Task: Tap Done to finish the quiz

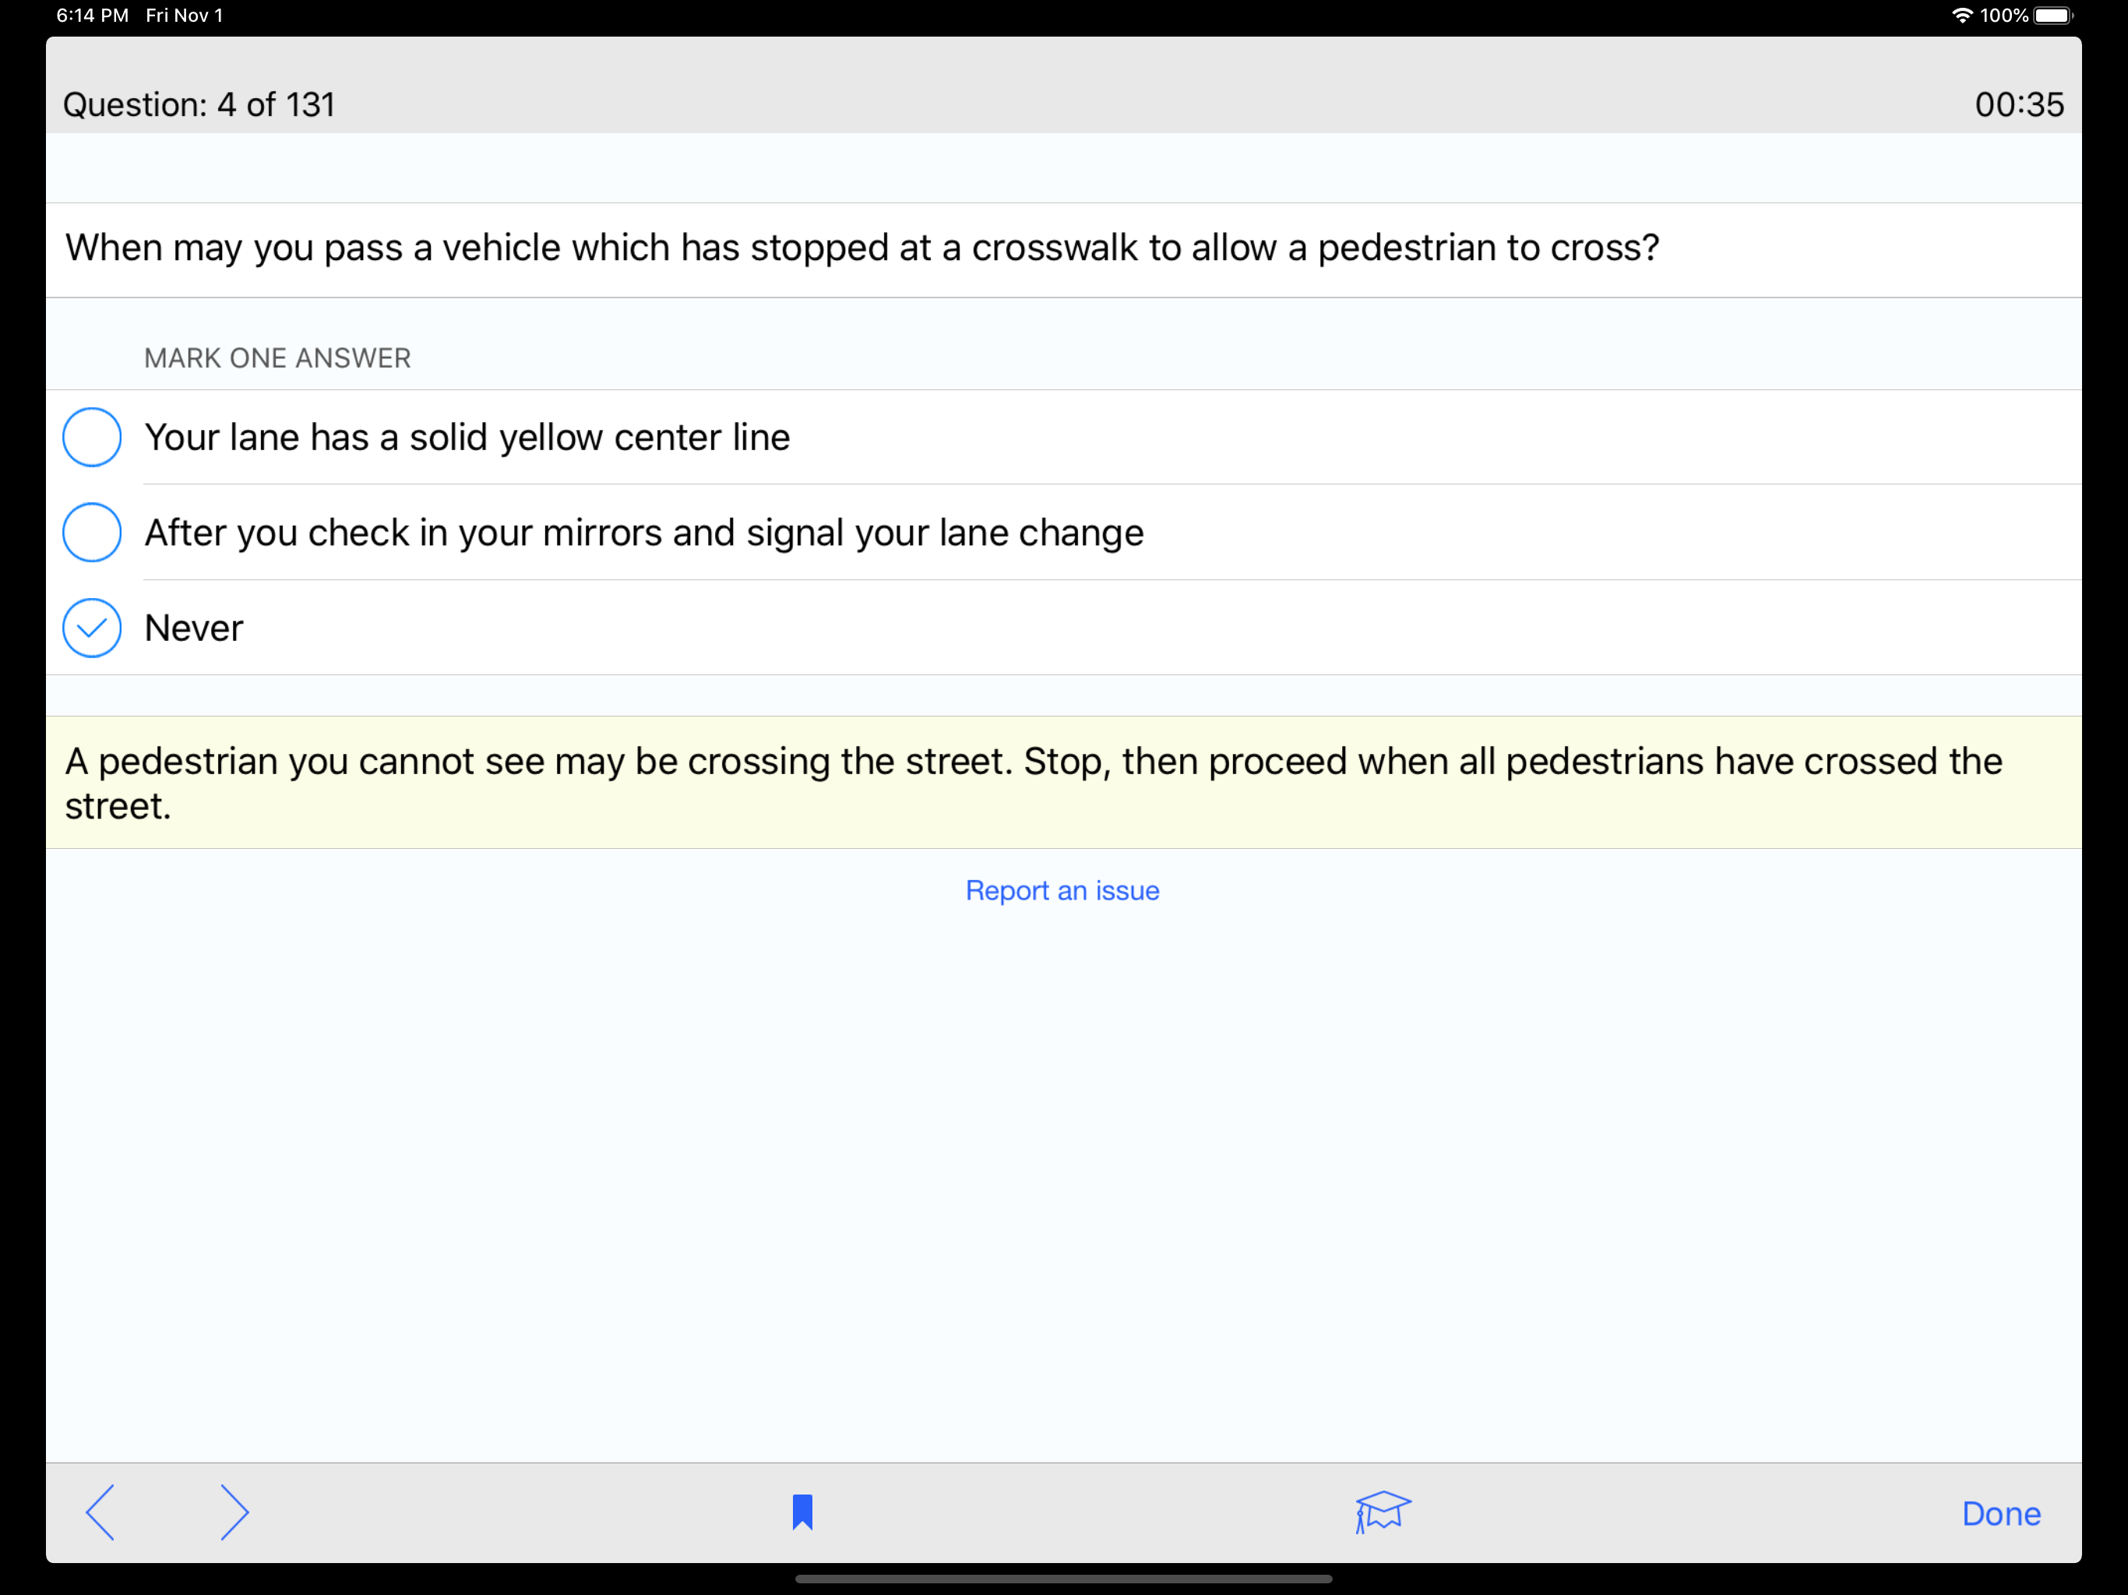Action: point(2001,1512)
